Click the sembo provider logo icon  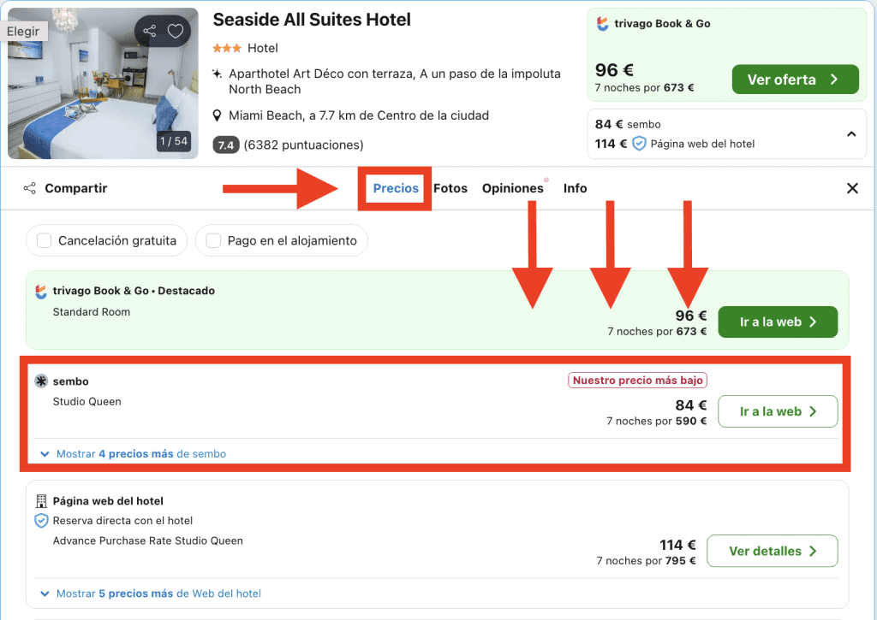coord(41,381)
